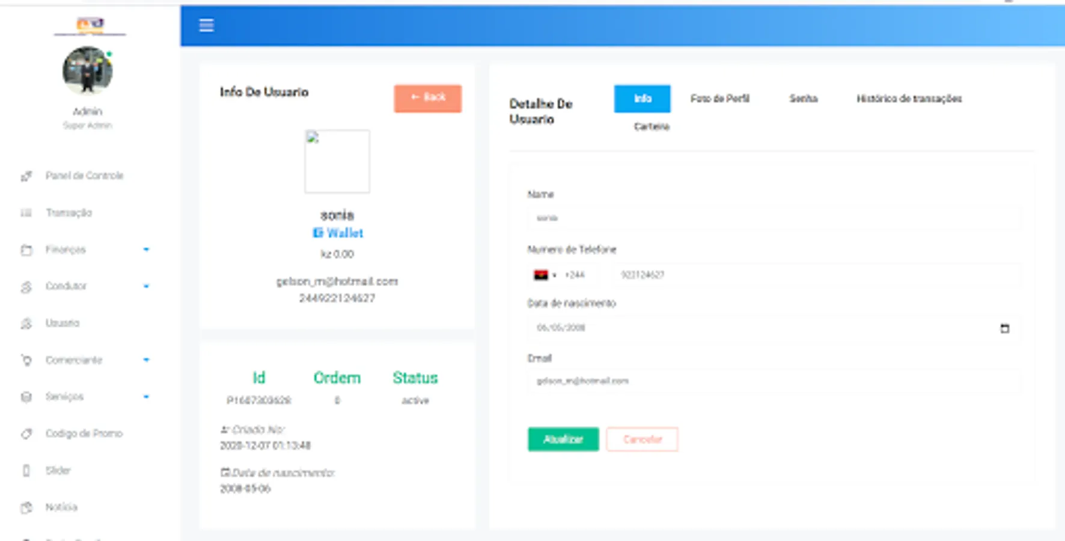Expand the Serviços submenu arrow

tap(146, 397)
